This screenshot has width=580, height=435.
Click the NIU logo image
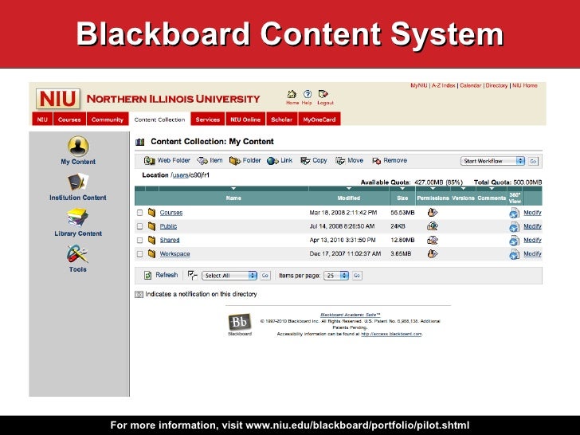pyautogui.click(x=58, y=99)
